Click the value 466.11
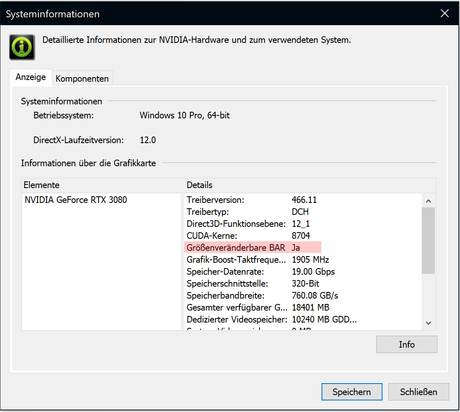460x412 pixels. click(x=304, y=200)
